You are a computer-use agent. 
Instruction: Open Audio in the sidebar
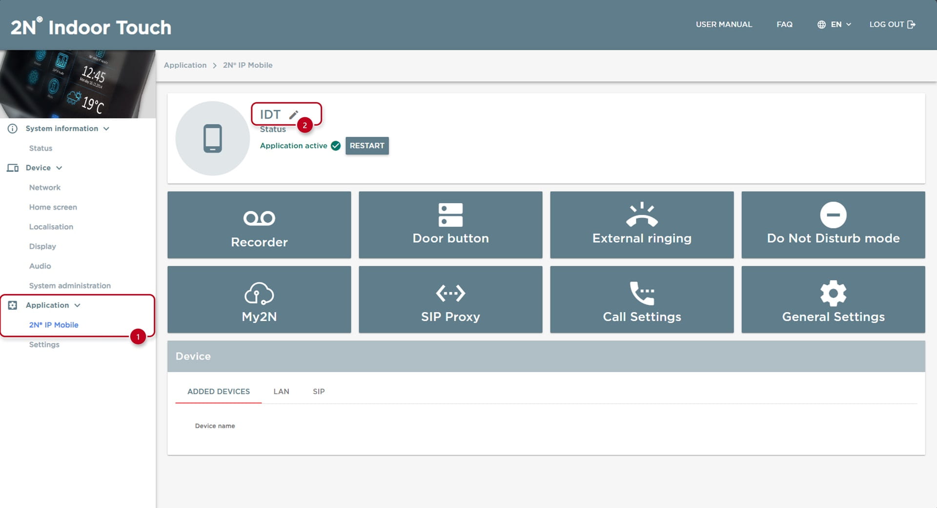pos(40,266)
